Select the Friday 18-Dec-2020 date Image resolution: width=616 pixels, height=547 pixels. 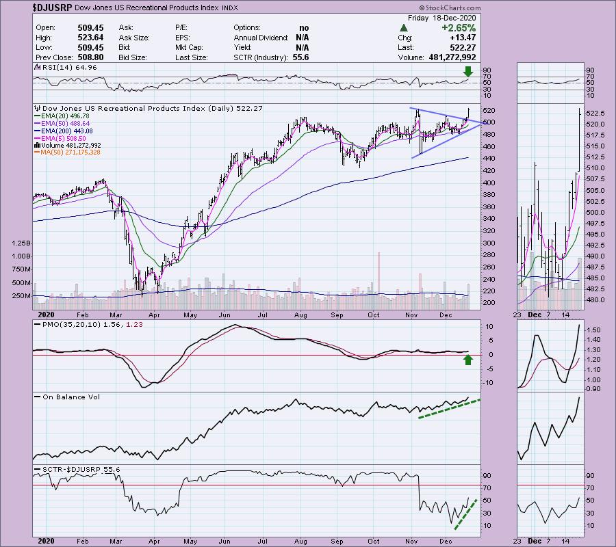pos(442,18)
